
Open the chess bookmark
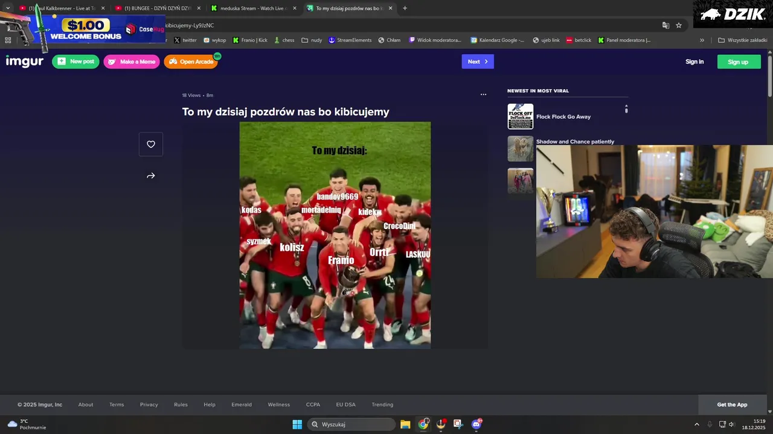(x=284, y=40)
